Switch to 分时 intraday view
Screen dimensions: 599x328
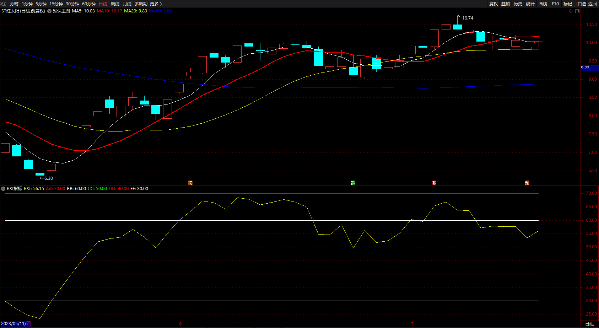pos(14,4)
